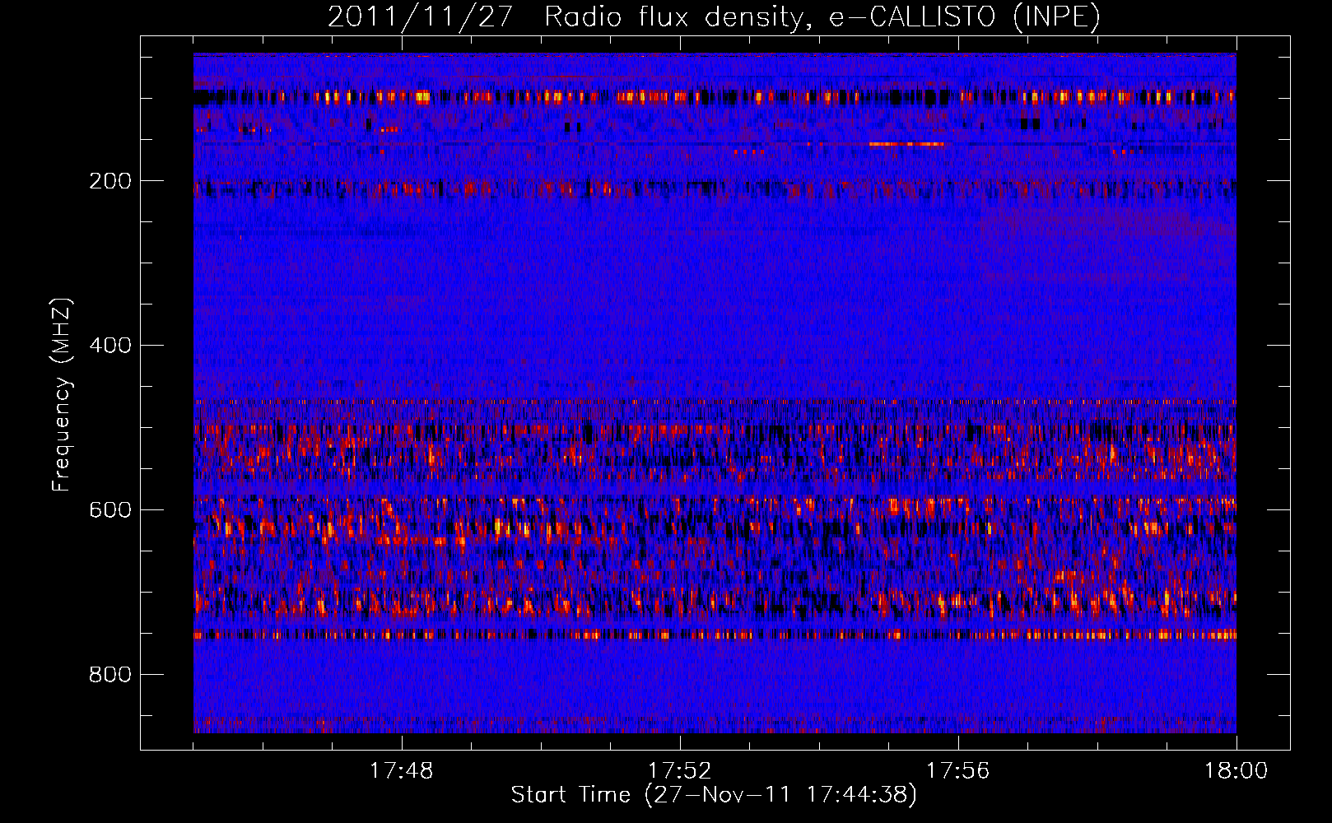The height and width of the screenshot is (823, 1332).
Task: Select the '17:48' time tick label
Action: coord(402,771)
